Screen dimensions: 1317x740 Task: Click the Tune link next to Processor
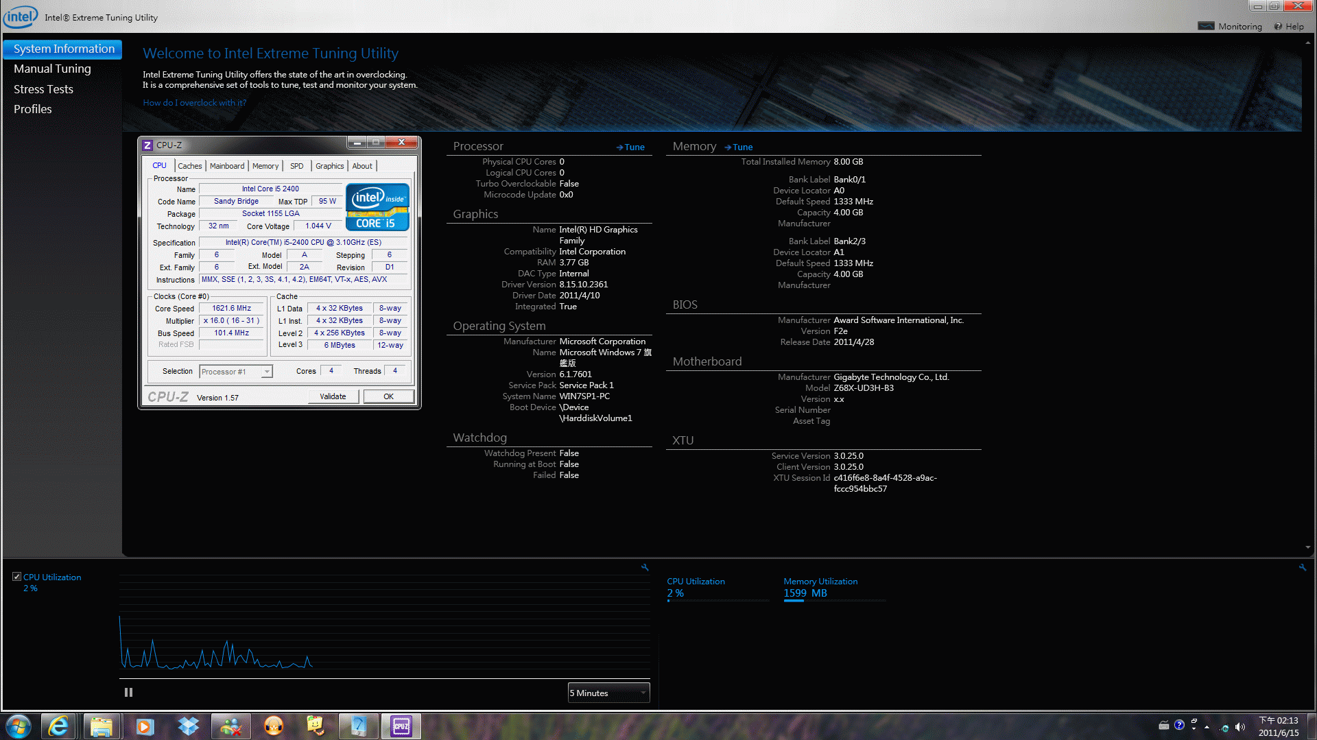click(x=630, y=147)
